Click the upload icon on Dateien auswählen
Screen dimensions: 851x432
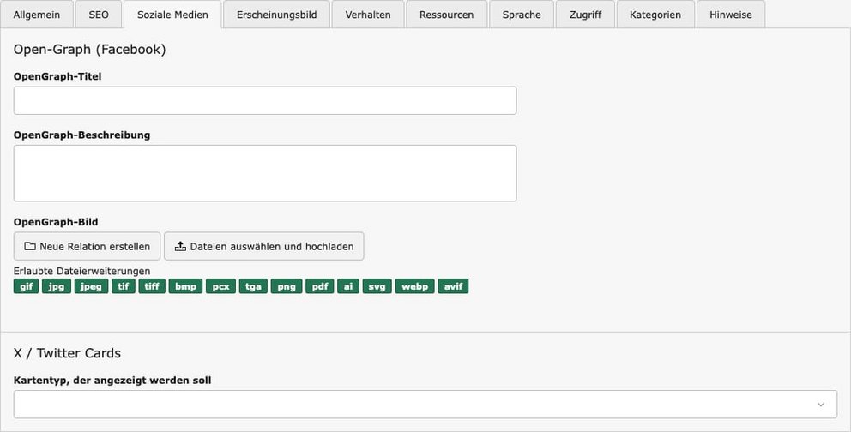(180, 247)
